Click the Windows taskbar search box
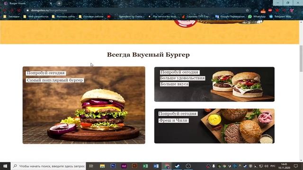This screenshot has width=303, height=170. [48, 166]
